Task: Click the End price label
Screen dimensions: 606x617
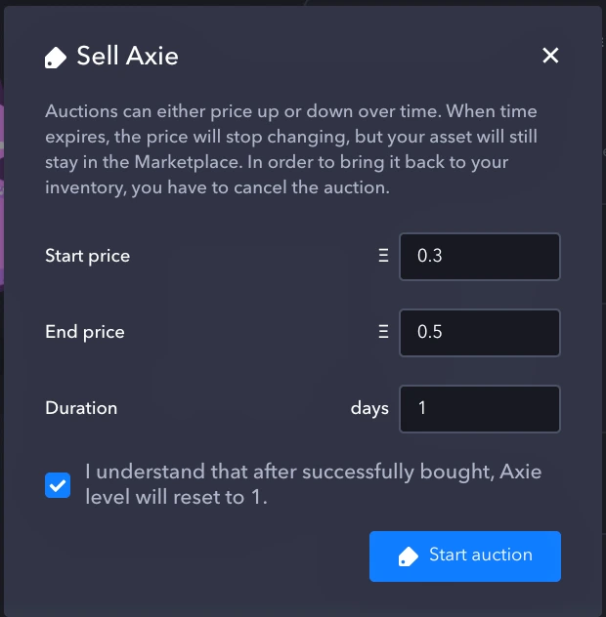Action: pos(85,332)
